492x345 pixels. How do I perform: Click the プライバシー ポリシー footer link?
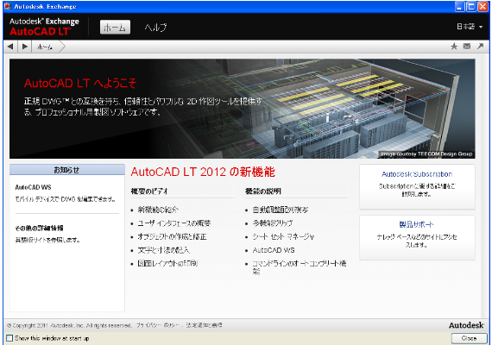pos(158,325)
